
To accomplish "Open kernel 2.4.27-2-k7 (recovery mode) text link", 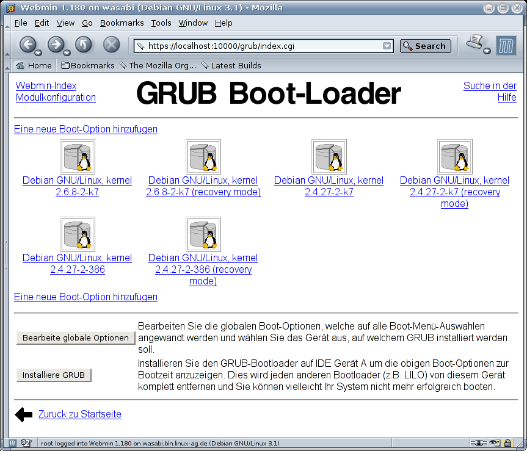I will 455,192.
